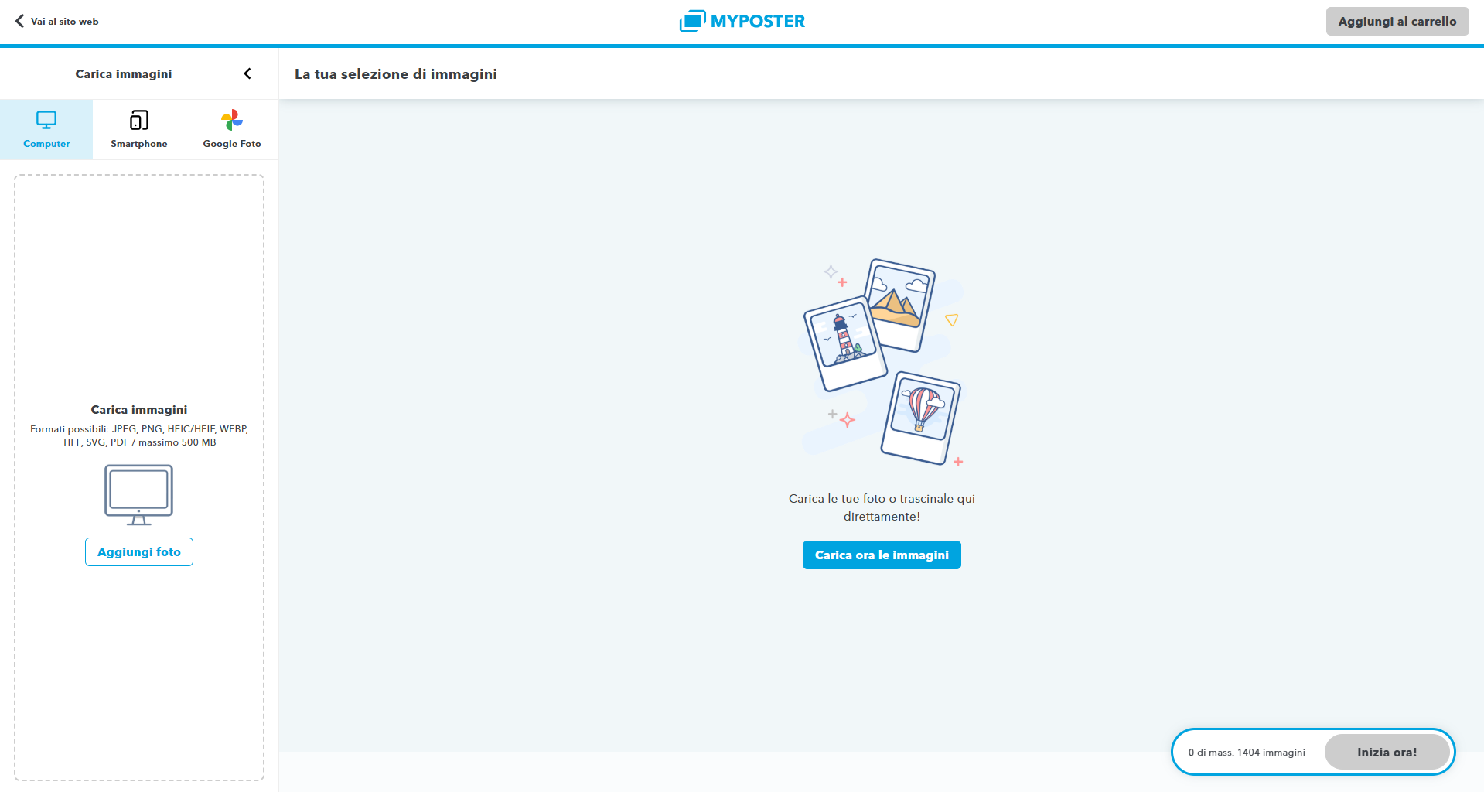The image size is (1484, 792).
Task: Click the back arrow next to Vai al sito web
Action: click(19, 20)
